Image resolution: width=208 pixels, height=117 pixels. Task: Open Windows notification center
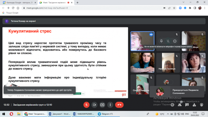click(203, 114)
